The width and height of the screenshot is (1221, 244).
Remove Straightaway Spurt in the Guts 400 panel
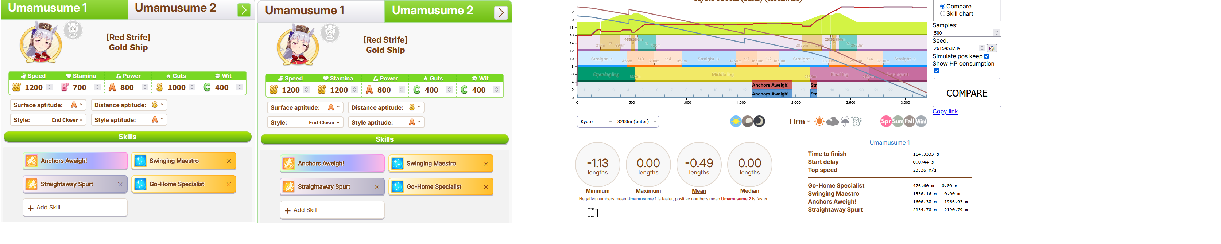377,187
